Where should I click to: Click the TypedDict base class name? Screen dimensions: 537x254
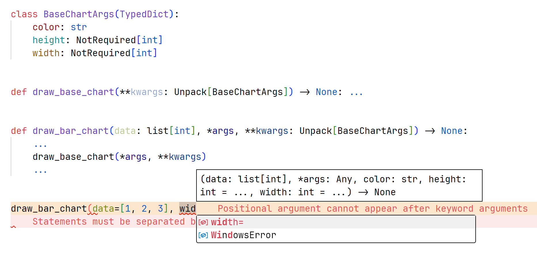click(144, 14)
